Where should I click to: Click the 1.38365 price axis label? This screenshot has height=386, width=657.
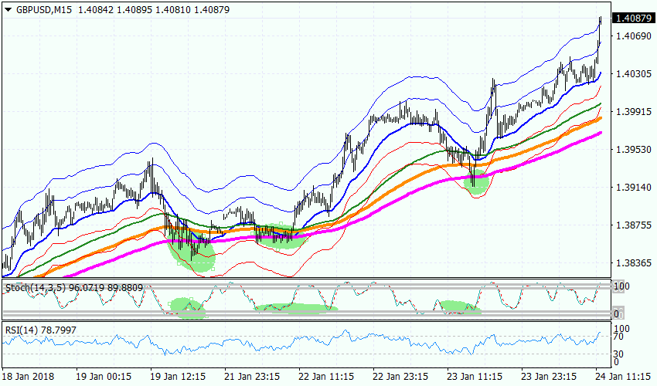633,263
